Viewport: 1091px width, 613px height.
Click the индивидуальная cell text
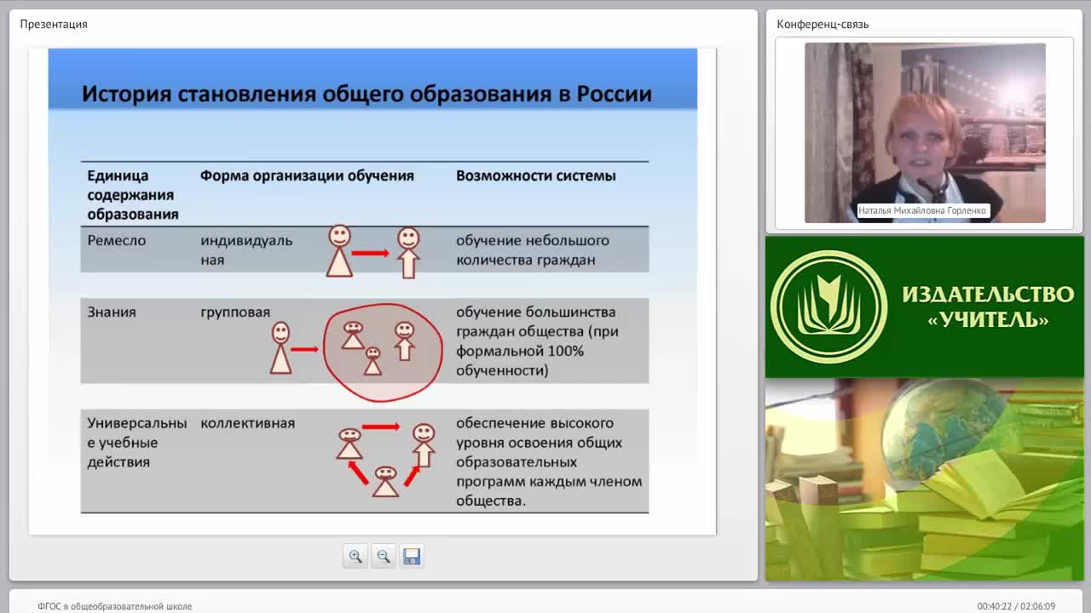tap(246, 249)
